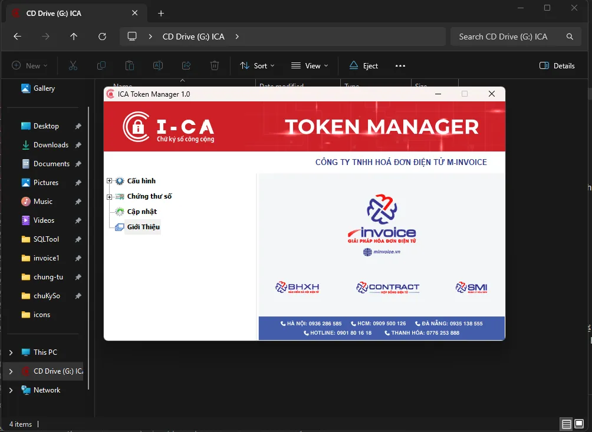Open Gallery in the sidebar
Viewport: 592px width, 432px height.
[x=38, y=88]
